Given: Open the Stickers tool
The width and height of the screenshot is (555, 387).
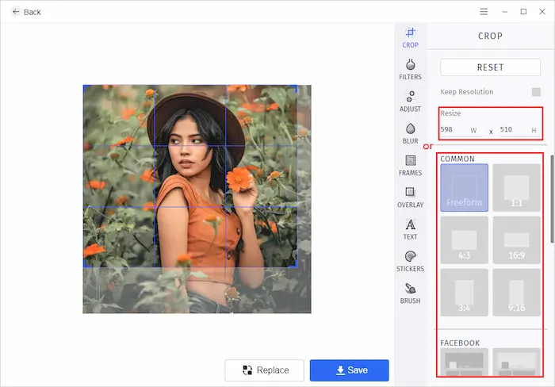Looking at the screenshot, I should click(x=410, y=262).
